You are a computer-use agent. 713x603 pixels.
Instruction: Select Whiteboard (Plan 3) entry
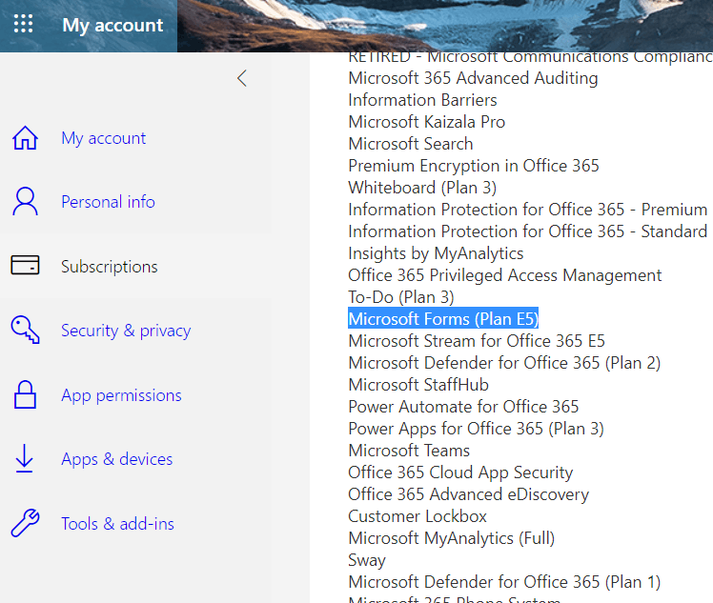(x=422, y=188)
